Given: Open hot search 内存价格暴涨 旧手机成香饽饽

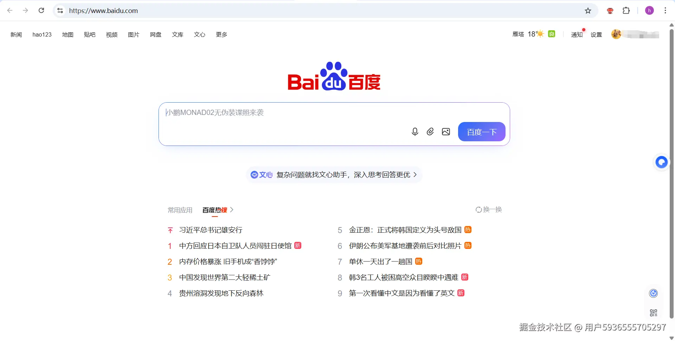Looking at the screenshot, I should click(228, 262).
